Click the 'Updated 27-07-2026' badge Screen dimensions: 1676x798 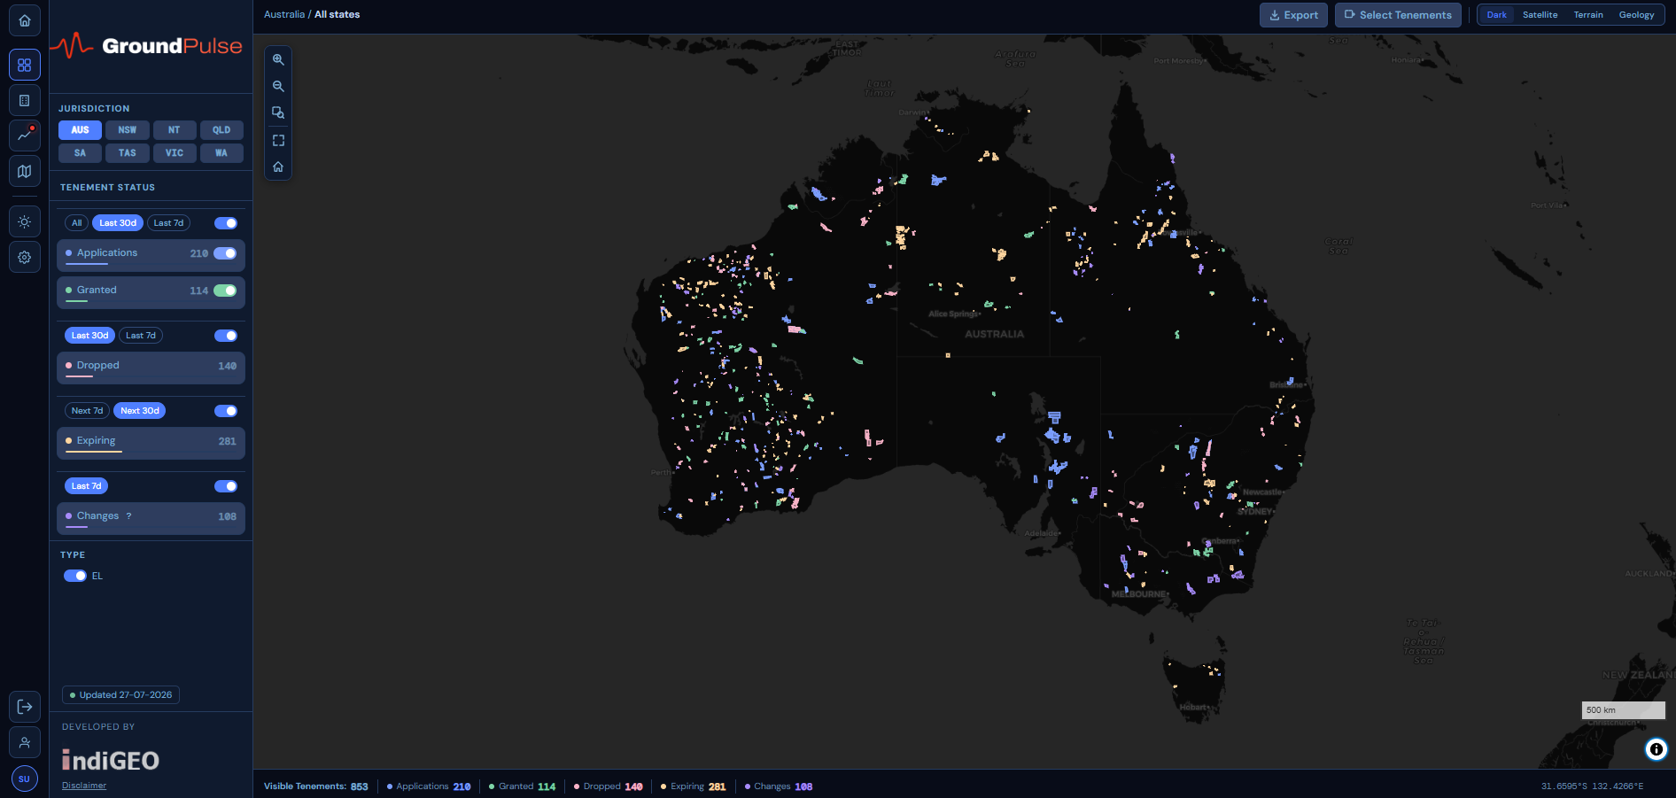(120, 695)
